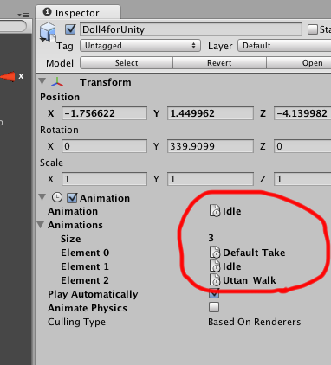The image size is (331, 365).
Task: Click the red X axis gizmo cone
Action: point(8,76)
